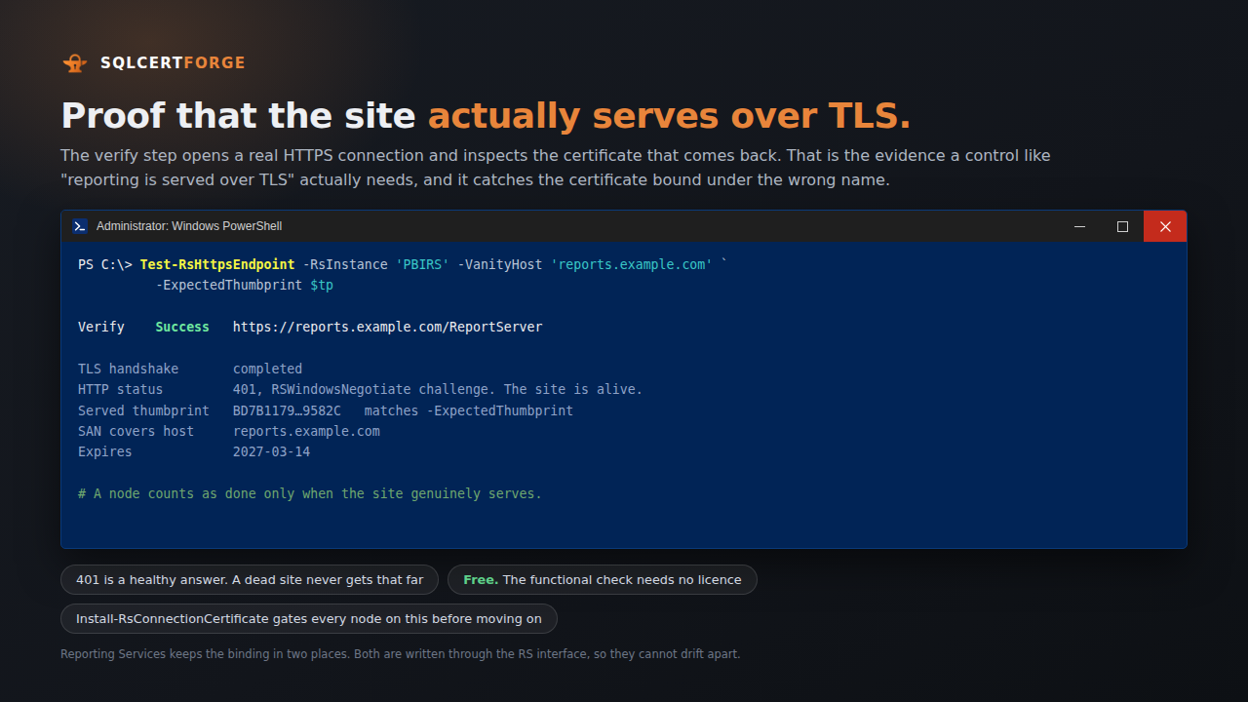Screen dimensions: 1248x702
Task: Click the 'Proof that the site' heading
Action: pos(239,116)
